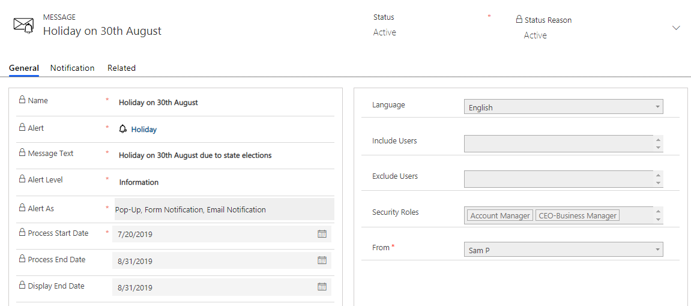The image size is (691, 306).
Task: Switch to the Notification tab
Action: pos(72,68)
